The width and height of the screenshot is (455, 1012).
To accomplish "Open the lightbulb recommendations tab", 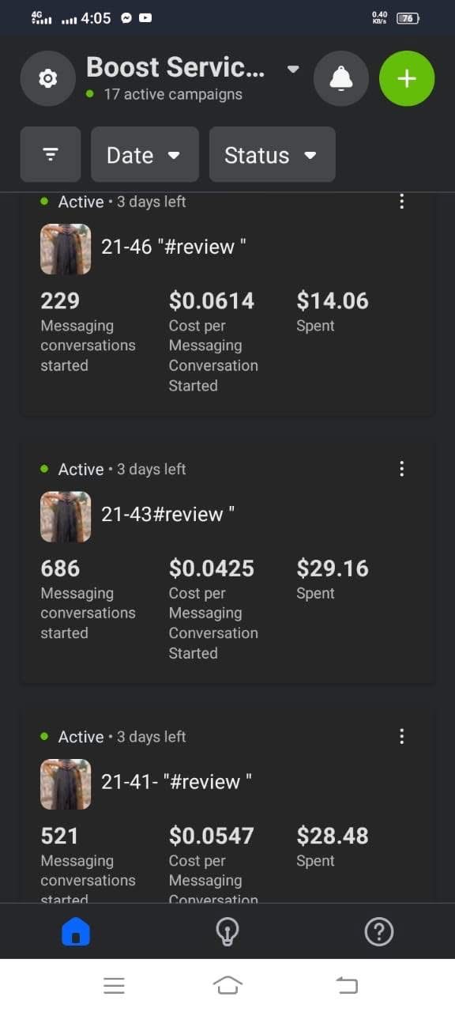I will point(227,932).
